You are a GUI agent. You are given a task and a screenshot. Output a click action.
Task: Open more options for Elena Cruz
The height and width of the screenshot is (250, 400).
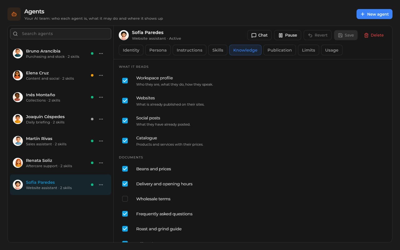click(x=101, y=75)
